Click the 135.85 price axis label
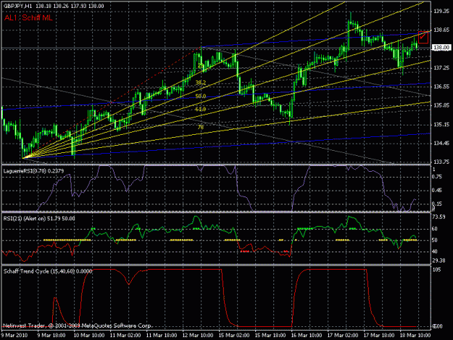 click(441, 105)
